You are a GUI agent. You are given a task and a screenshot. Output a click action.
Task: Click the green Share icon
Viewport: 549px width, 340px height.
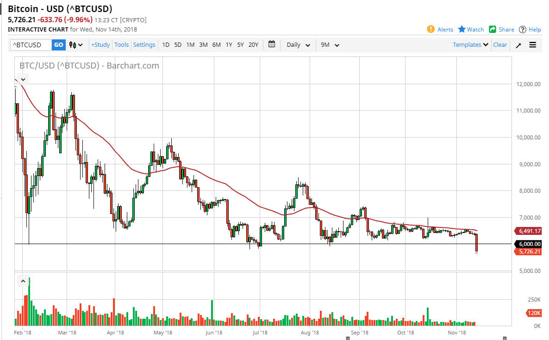(x=492, y=29)
